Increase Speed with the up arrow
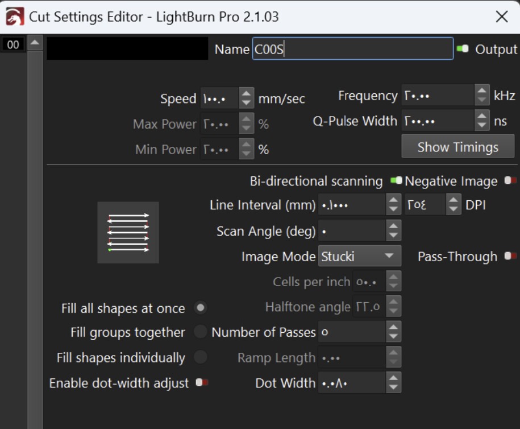This screenshot has height=429, width=520. [246, 93]
